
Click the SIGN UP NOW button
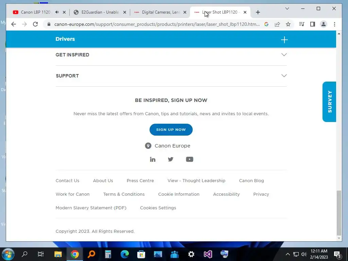point(171,129)
